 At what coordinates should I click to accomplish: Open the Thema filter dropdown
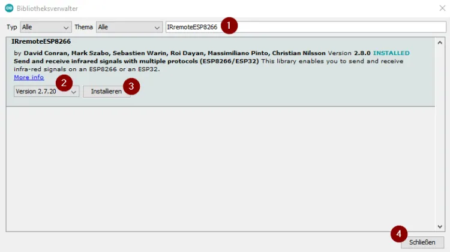(128, 28)
